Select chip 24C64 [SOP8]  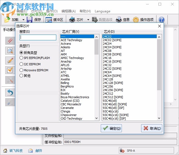pos(130,76)
